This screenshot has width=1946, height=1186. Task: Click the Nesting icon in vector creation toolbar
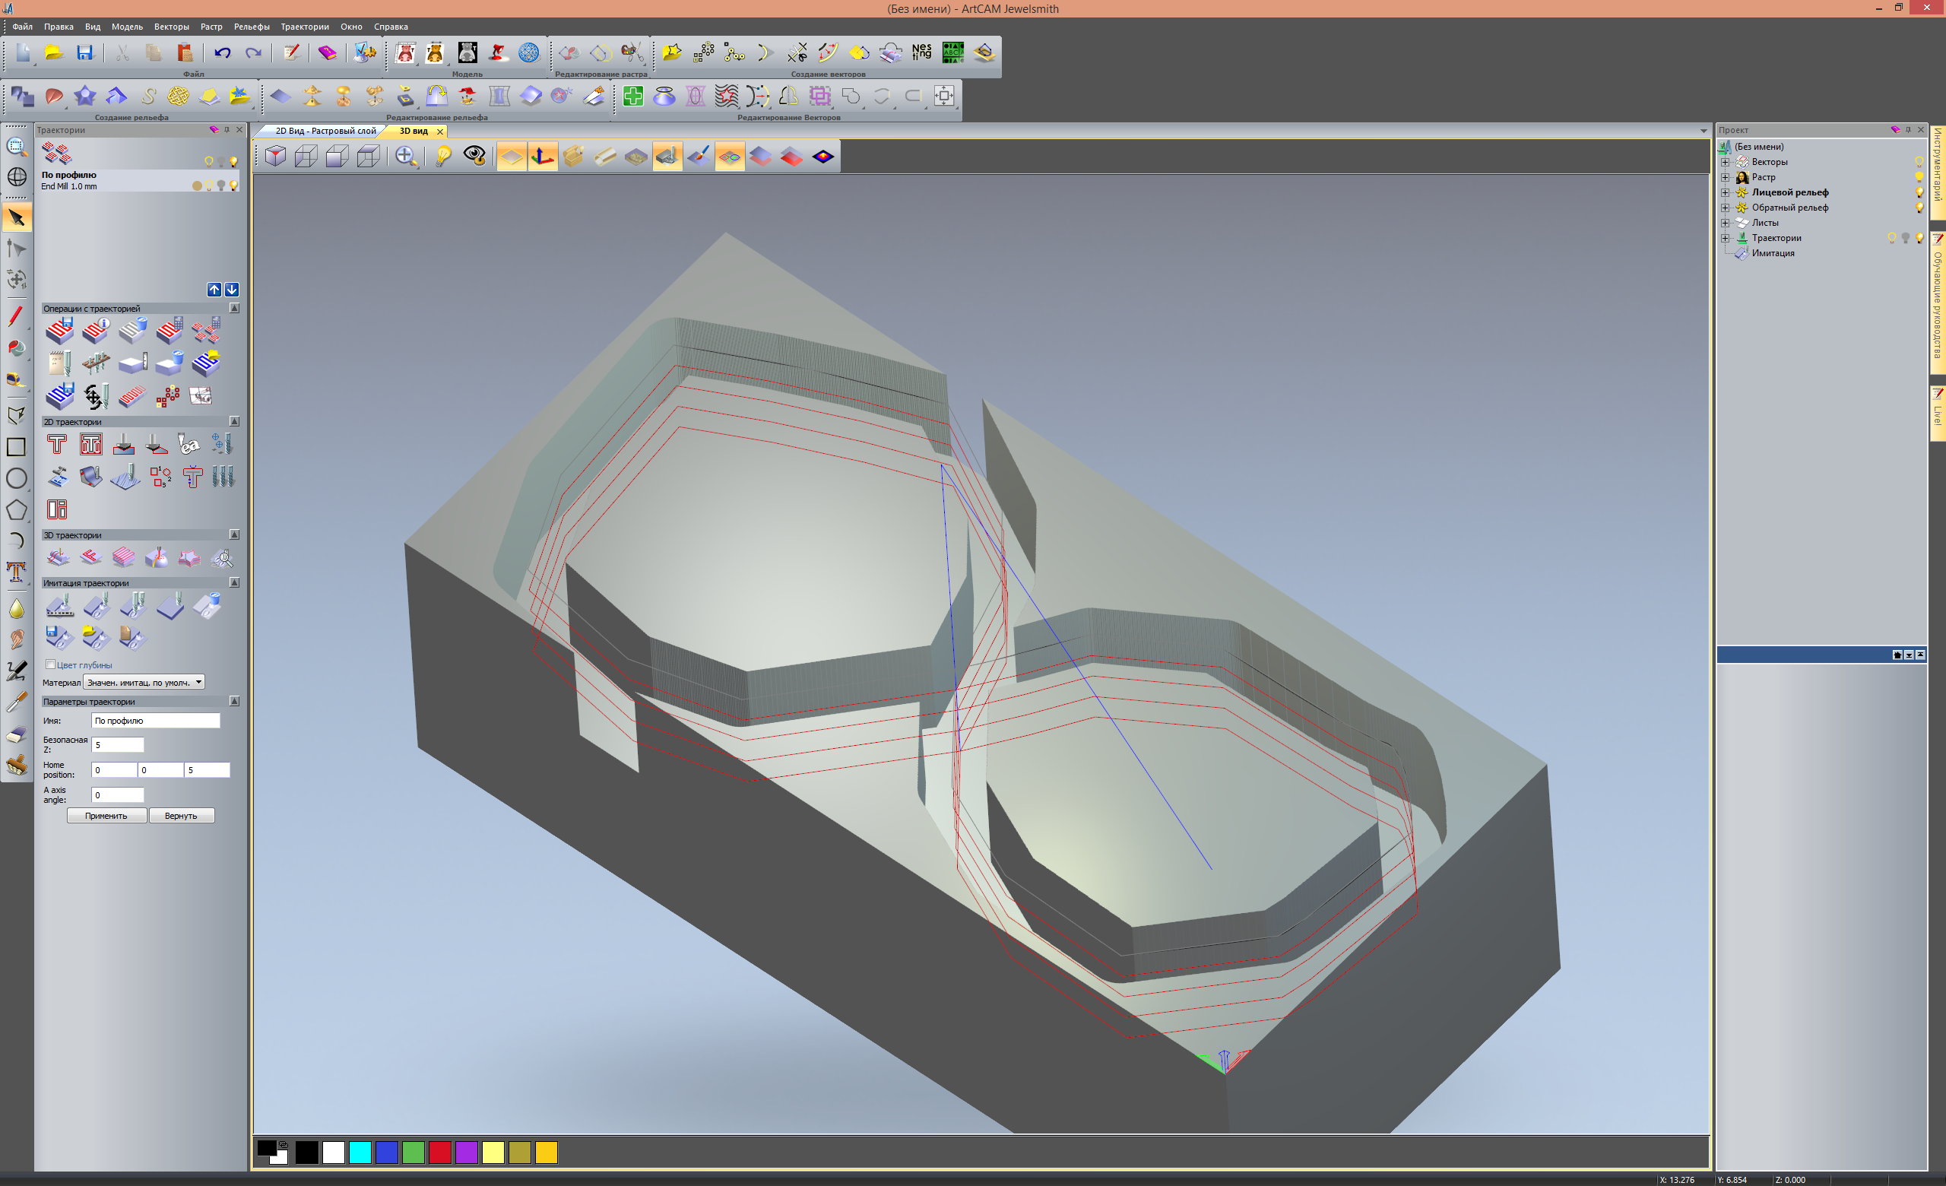(921, 53)
